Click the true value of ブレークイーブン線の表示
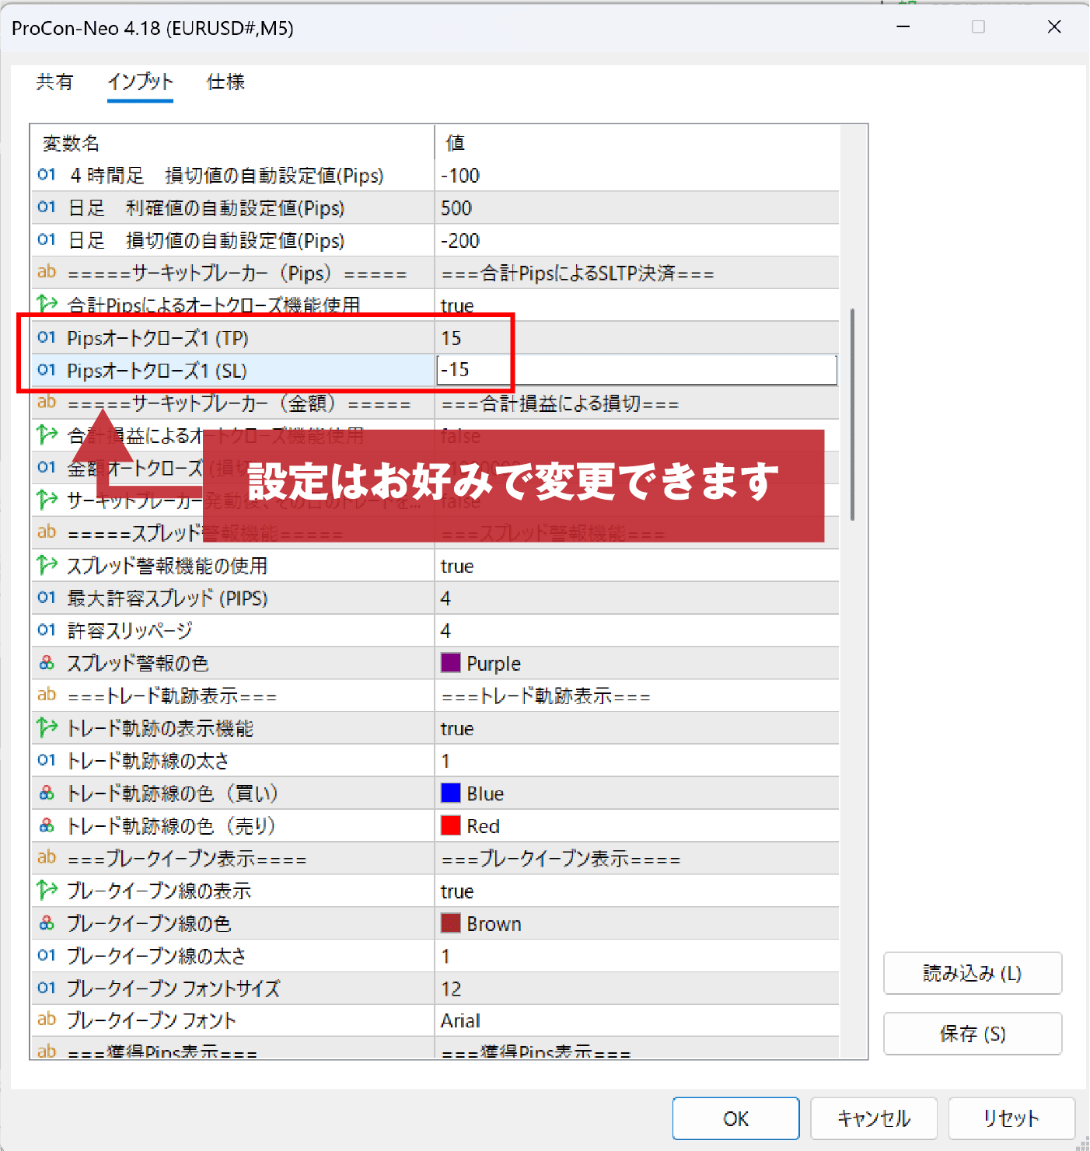 click(457, 891)
